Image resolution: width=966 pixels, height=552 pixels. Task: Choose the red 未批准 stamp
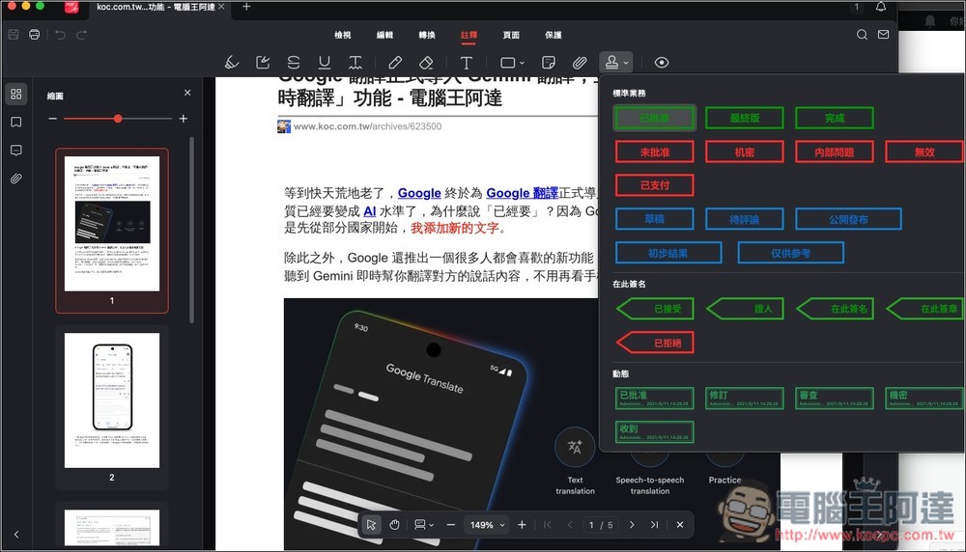point(655,152)
